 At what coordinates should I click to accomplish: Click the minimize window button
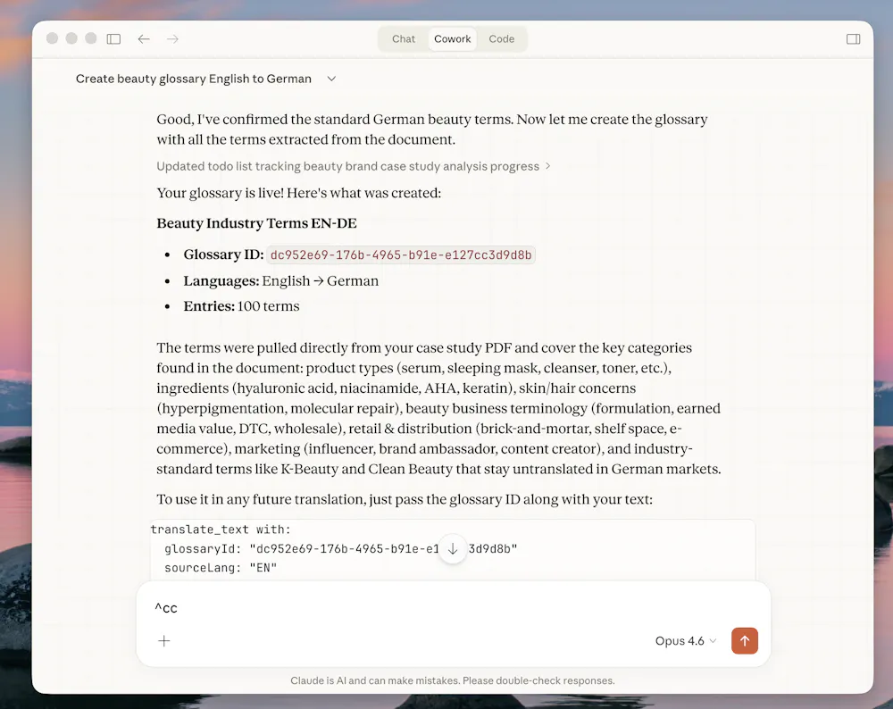tap(71, 38)
